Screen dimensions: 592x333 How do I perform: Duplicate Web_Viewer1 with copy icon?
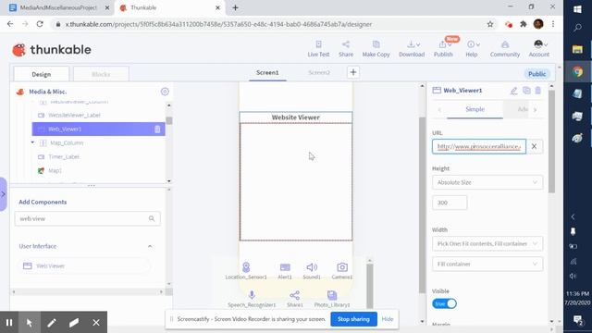(526, 91)
